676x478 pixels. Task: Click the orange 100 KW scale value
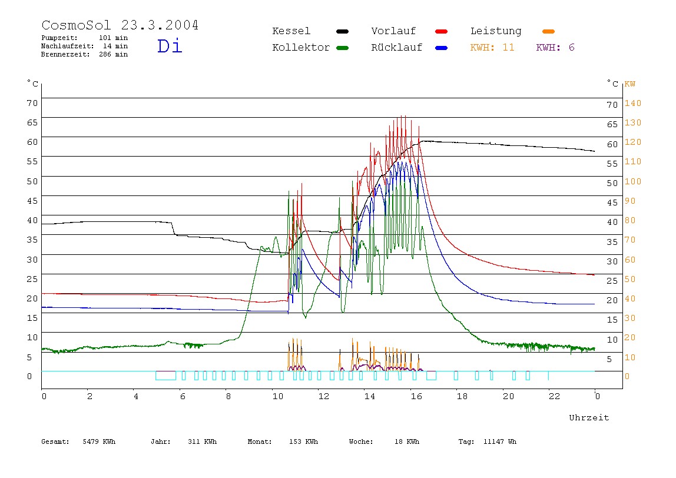coord(633,181)
